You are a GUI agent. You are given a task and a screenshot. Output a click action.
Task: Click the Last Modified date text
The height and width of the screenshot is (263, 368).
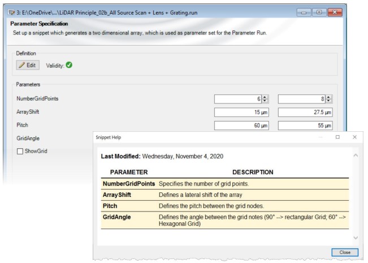183,157
